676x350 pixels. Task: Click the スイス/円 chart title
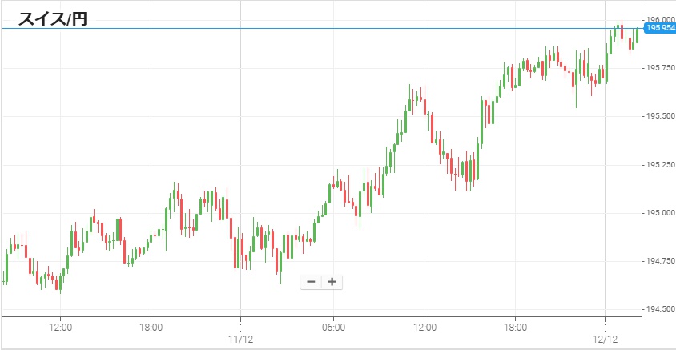[x=52, y=18]
